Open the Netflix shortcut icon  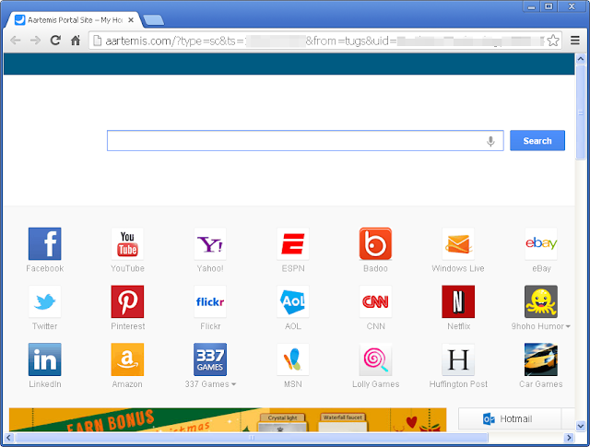pyautogui.click(x=458, y=301)
